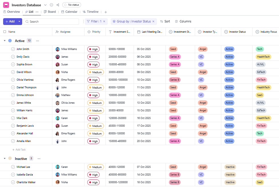Click the Search input field
Screen dimensions: 279x188
[53, 22]
